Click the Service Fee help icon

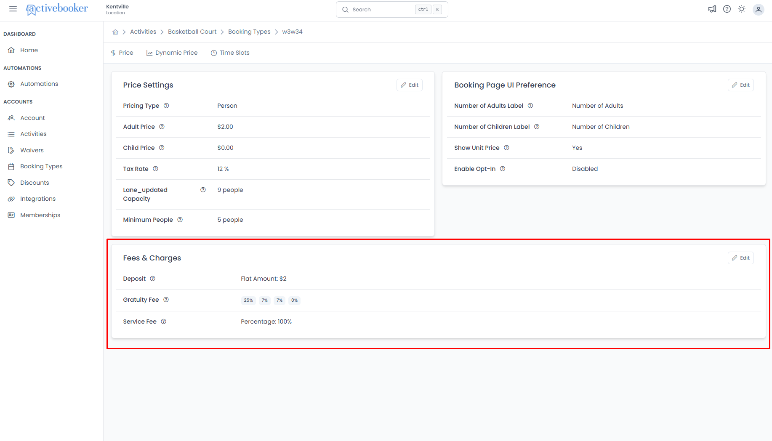click(x=164, y=321)
